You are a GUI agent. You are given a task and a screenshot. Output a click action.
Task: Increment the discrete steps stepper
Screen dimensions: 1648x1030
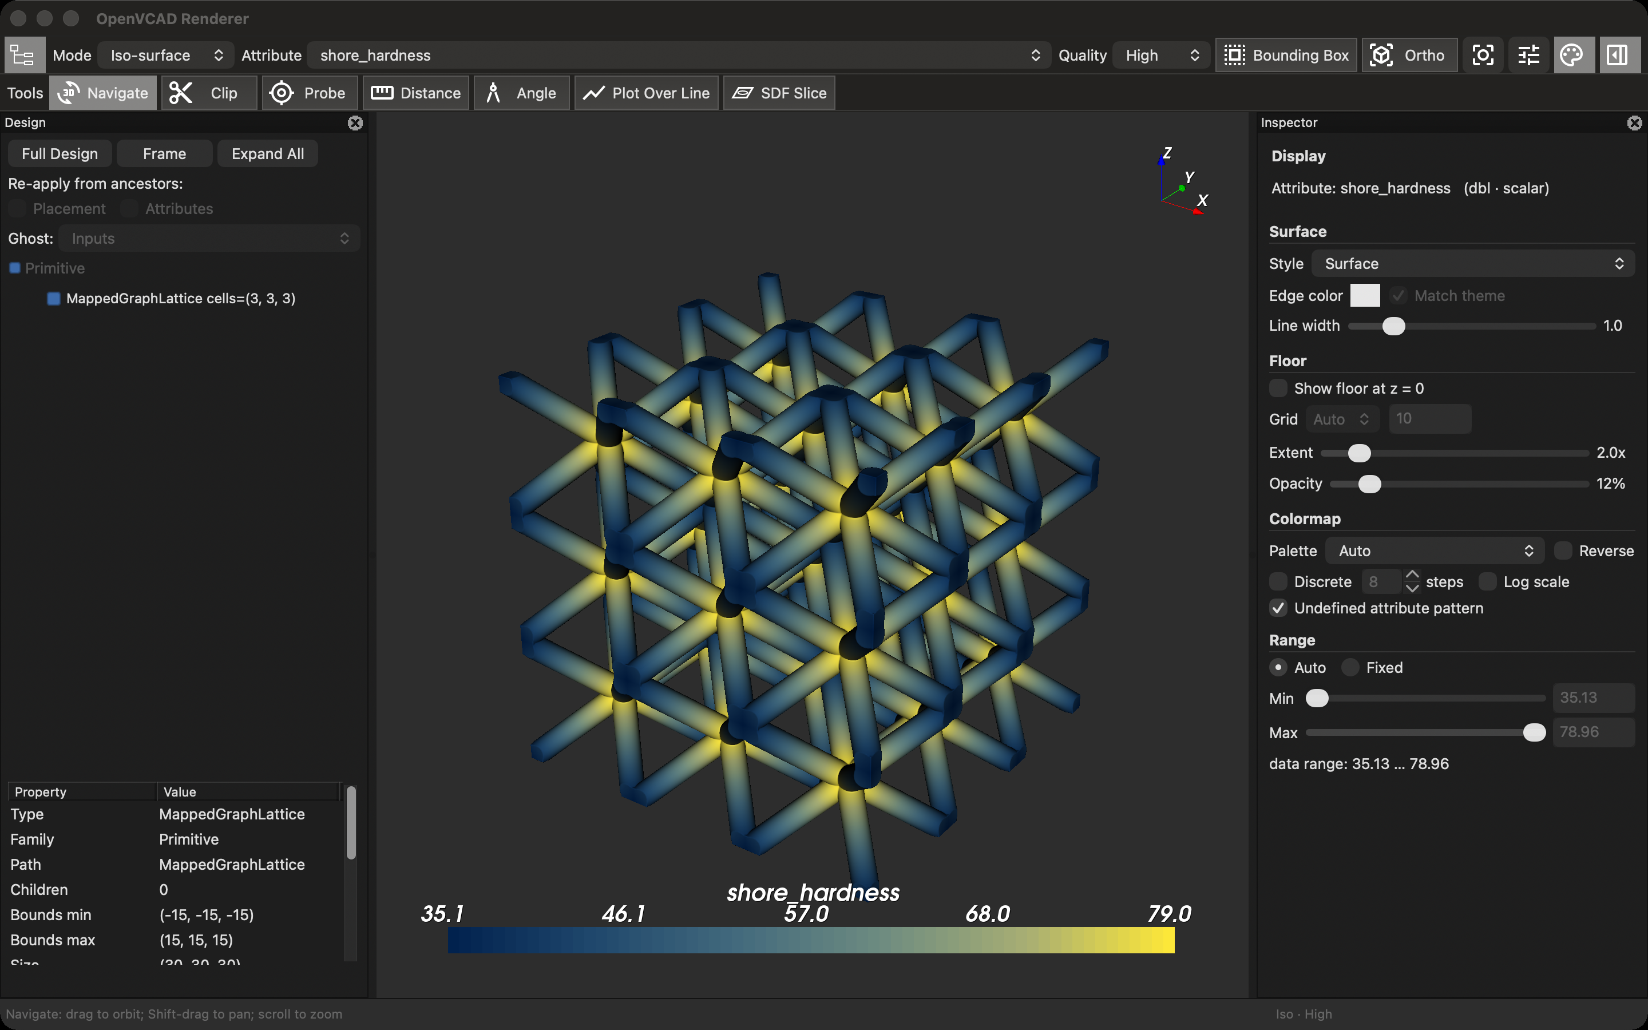(1412, 575)
